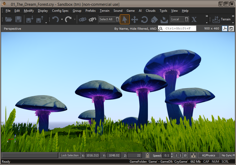The height and width of the screenshot is (165, 236).
Task: Choose the Rotate tool icon
Action: point(144,20)
